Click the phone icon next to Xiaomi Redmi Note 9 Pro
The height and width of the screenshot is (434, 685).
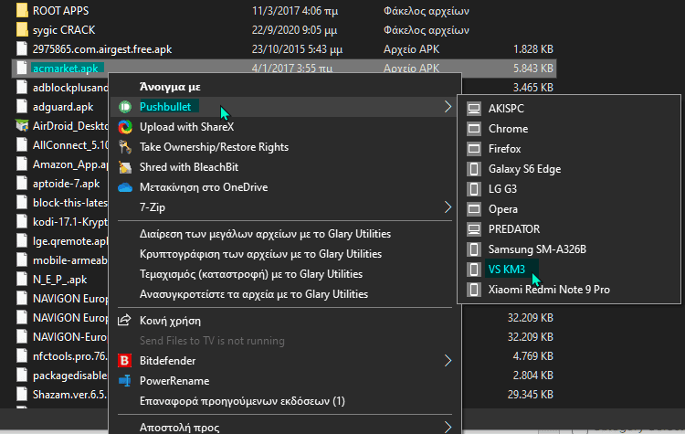(x=474, y=290)
